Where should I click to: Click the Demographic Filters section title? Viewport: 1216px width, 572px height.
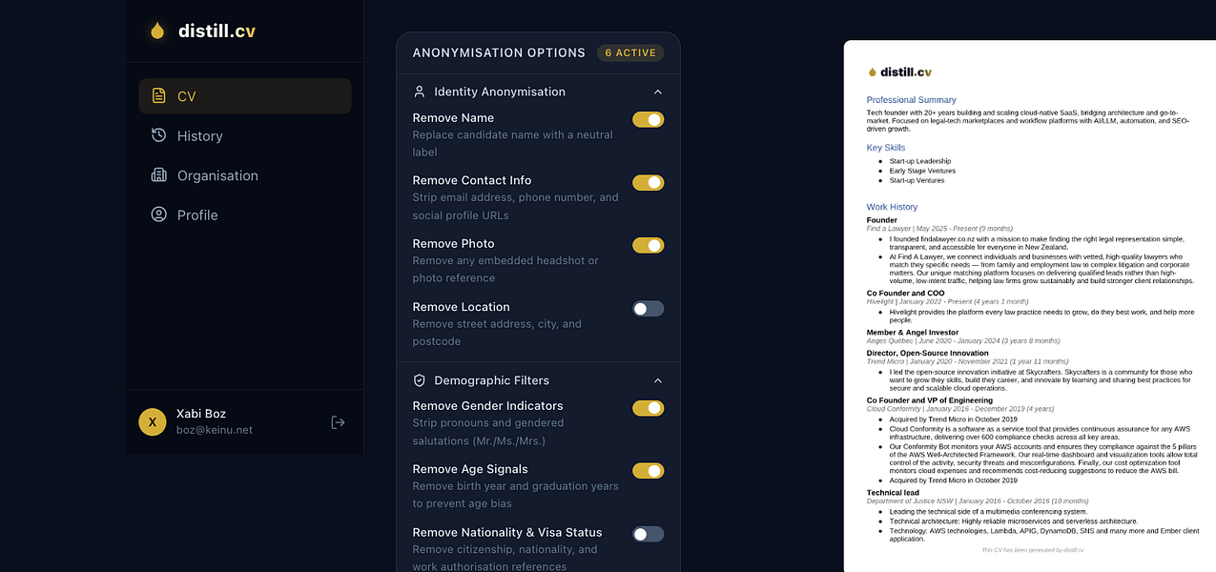[x=492, y=380]
